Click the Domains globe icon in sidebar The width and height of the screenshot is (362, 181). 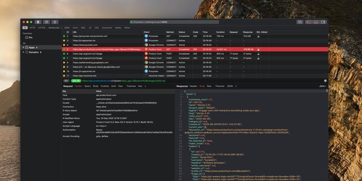coord(27,52)
